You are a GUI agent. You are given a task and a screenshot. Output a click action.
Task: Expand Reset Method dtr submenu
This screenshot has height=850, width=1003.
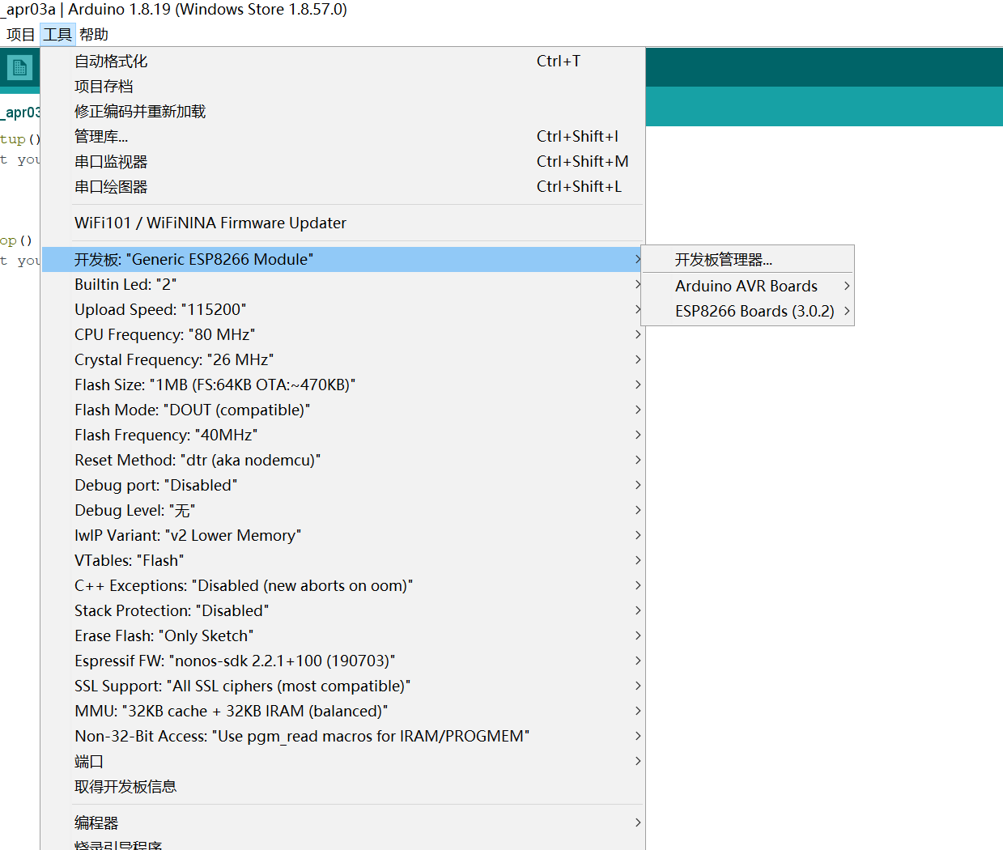pos(342,460)
